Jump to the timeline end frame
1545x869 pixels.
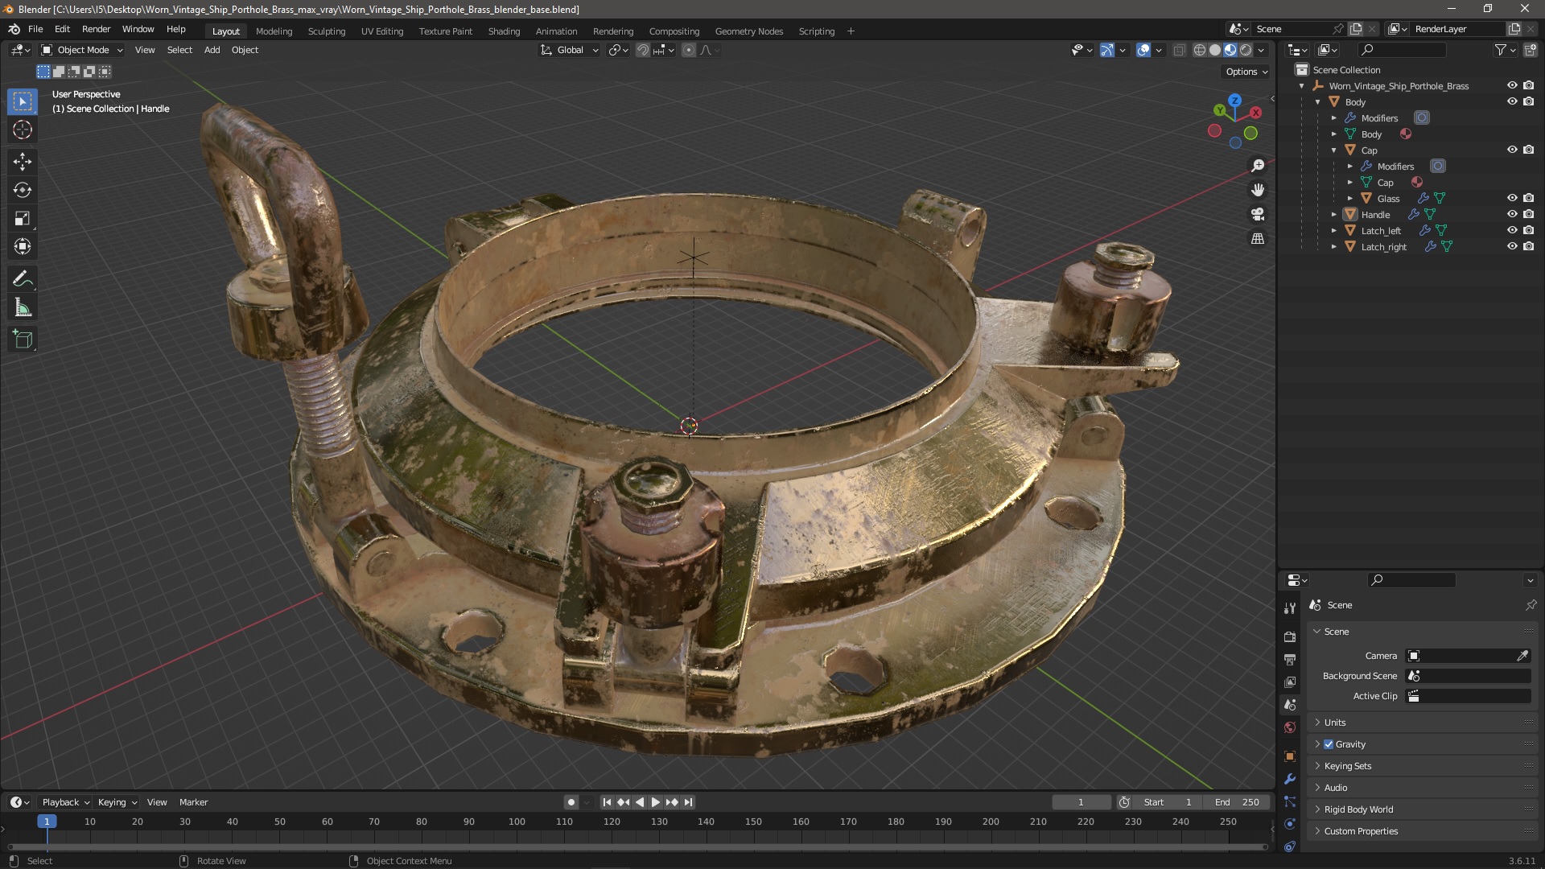pos(688,802)
